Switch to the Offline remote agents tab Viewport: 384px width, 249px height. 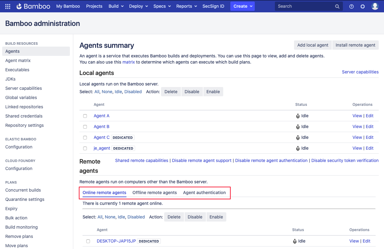[155, 193]
